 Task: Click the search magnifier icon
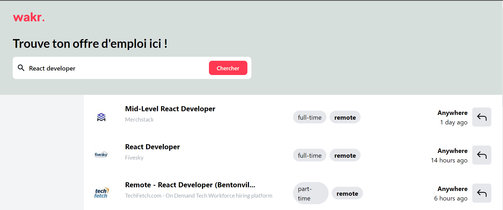[x=21, y=68]
